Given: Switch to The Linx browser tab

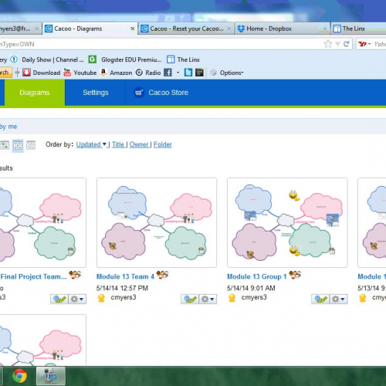Looking at the screenshot, I should click(x=358, y=29).
